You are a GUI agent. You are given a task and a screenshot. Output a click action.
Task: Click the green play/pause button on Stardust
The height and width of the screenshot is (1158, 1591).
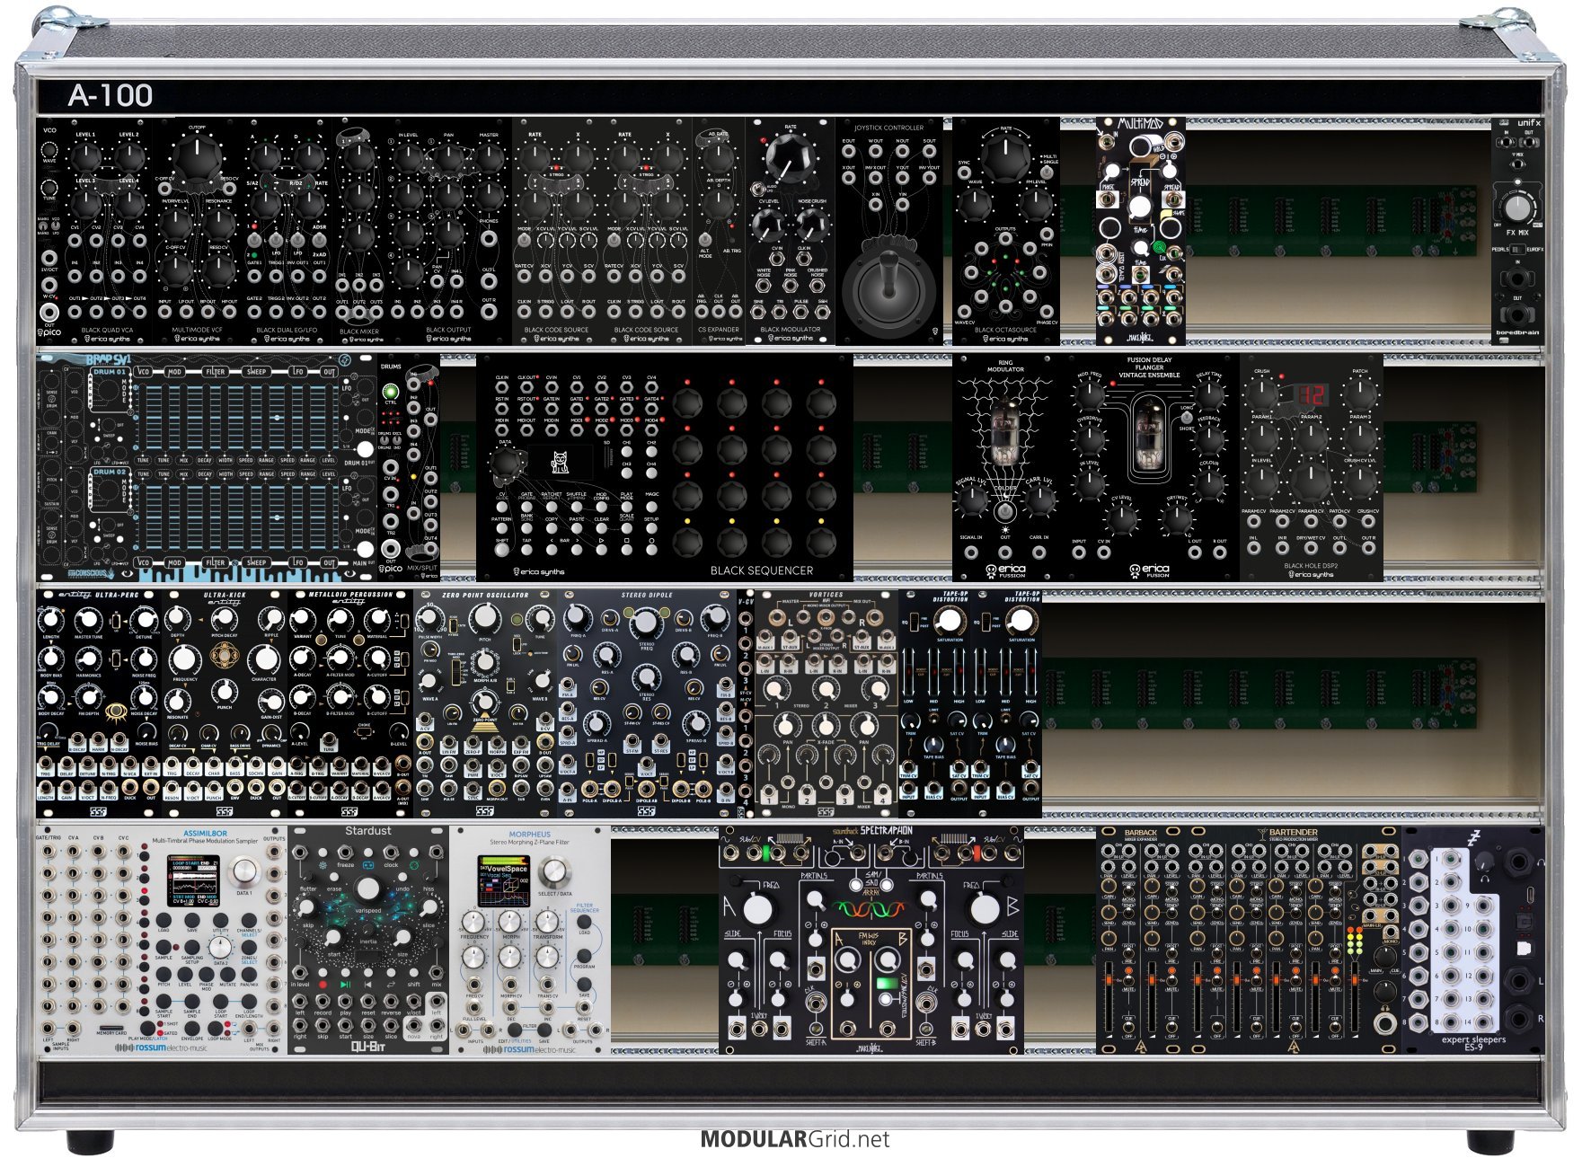pos(345,985)
